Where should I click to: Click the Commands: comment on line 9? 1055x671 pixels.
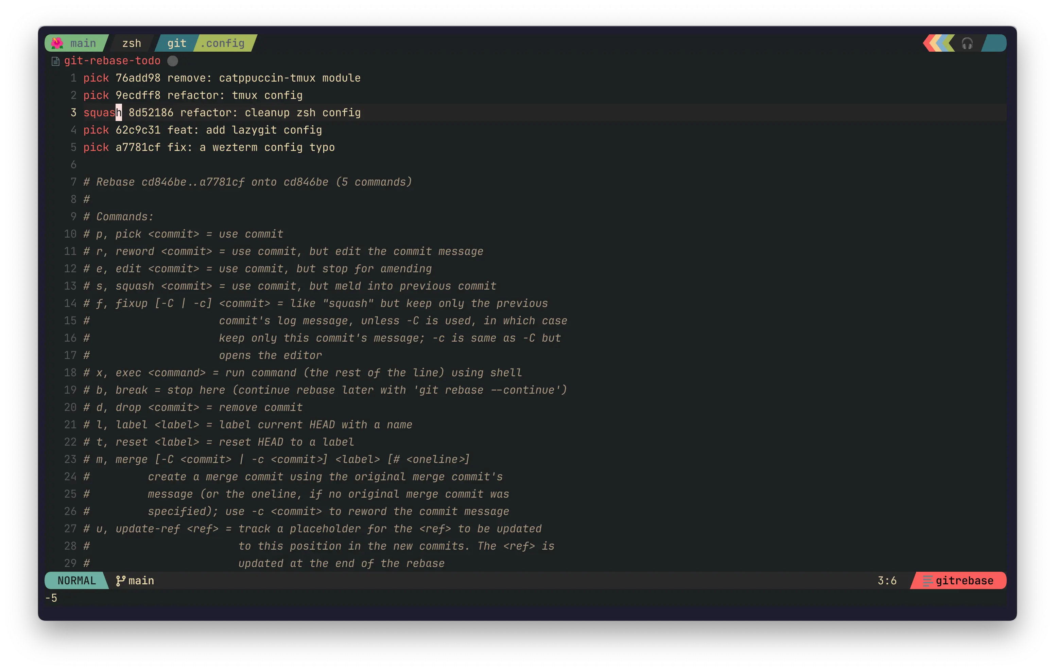[x=124, y=217]
